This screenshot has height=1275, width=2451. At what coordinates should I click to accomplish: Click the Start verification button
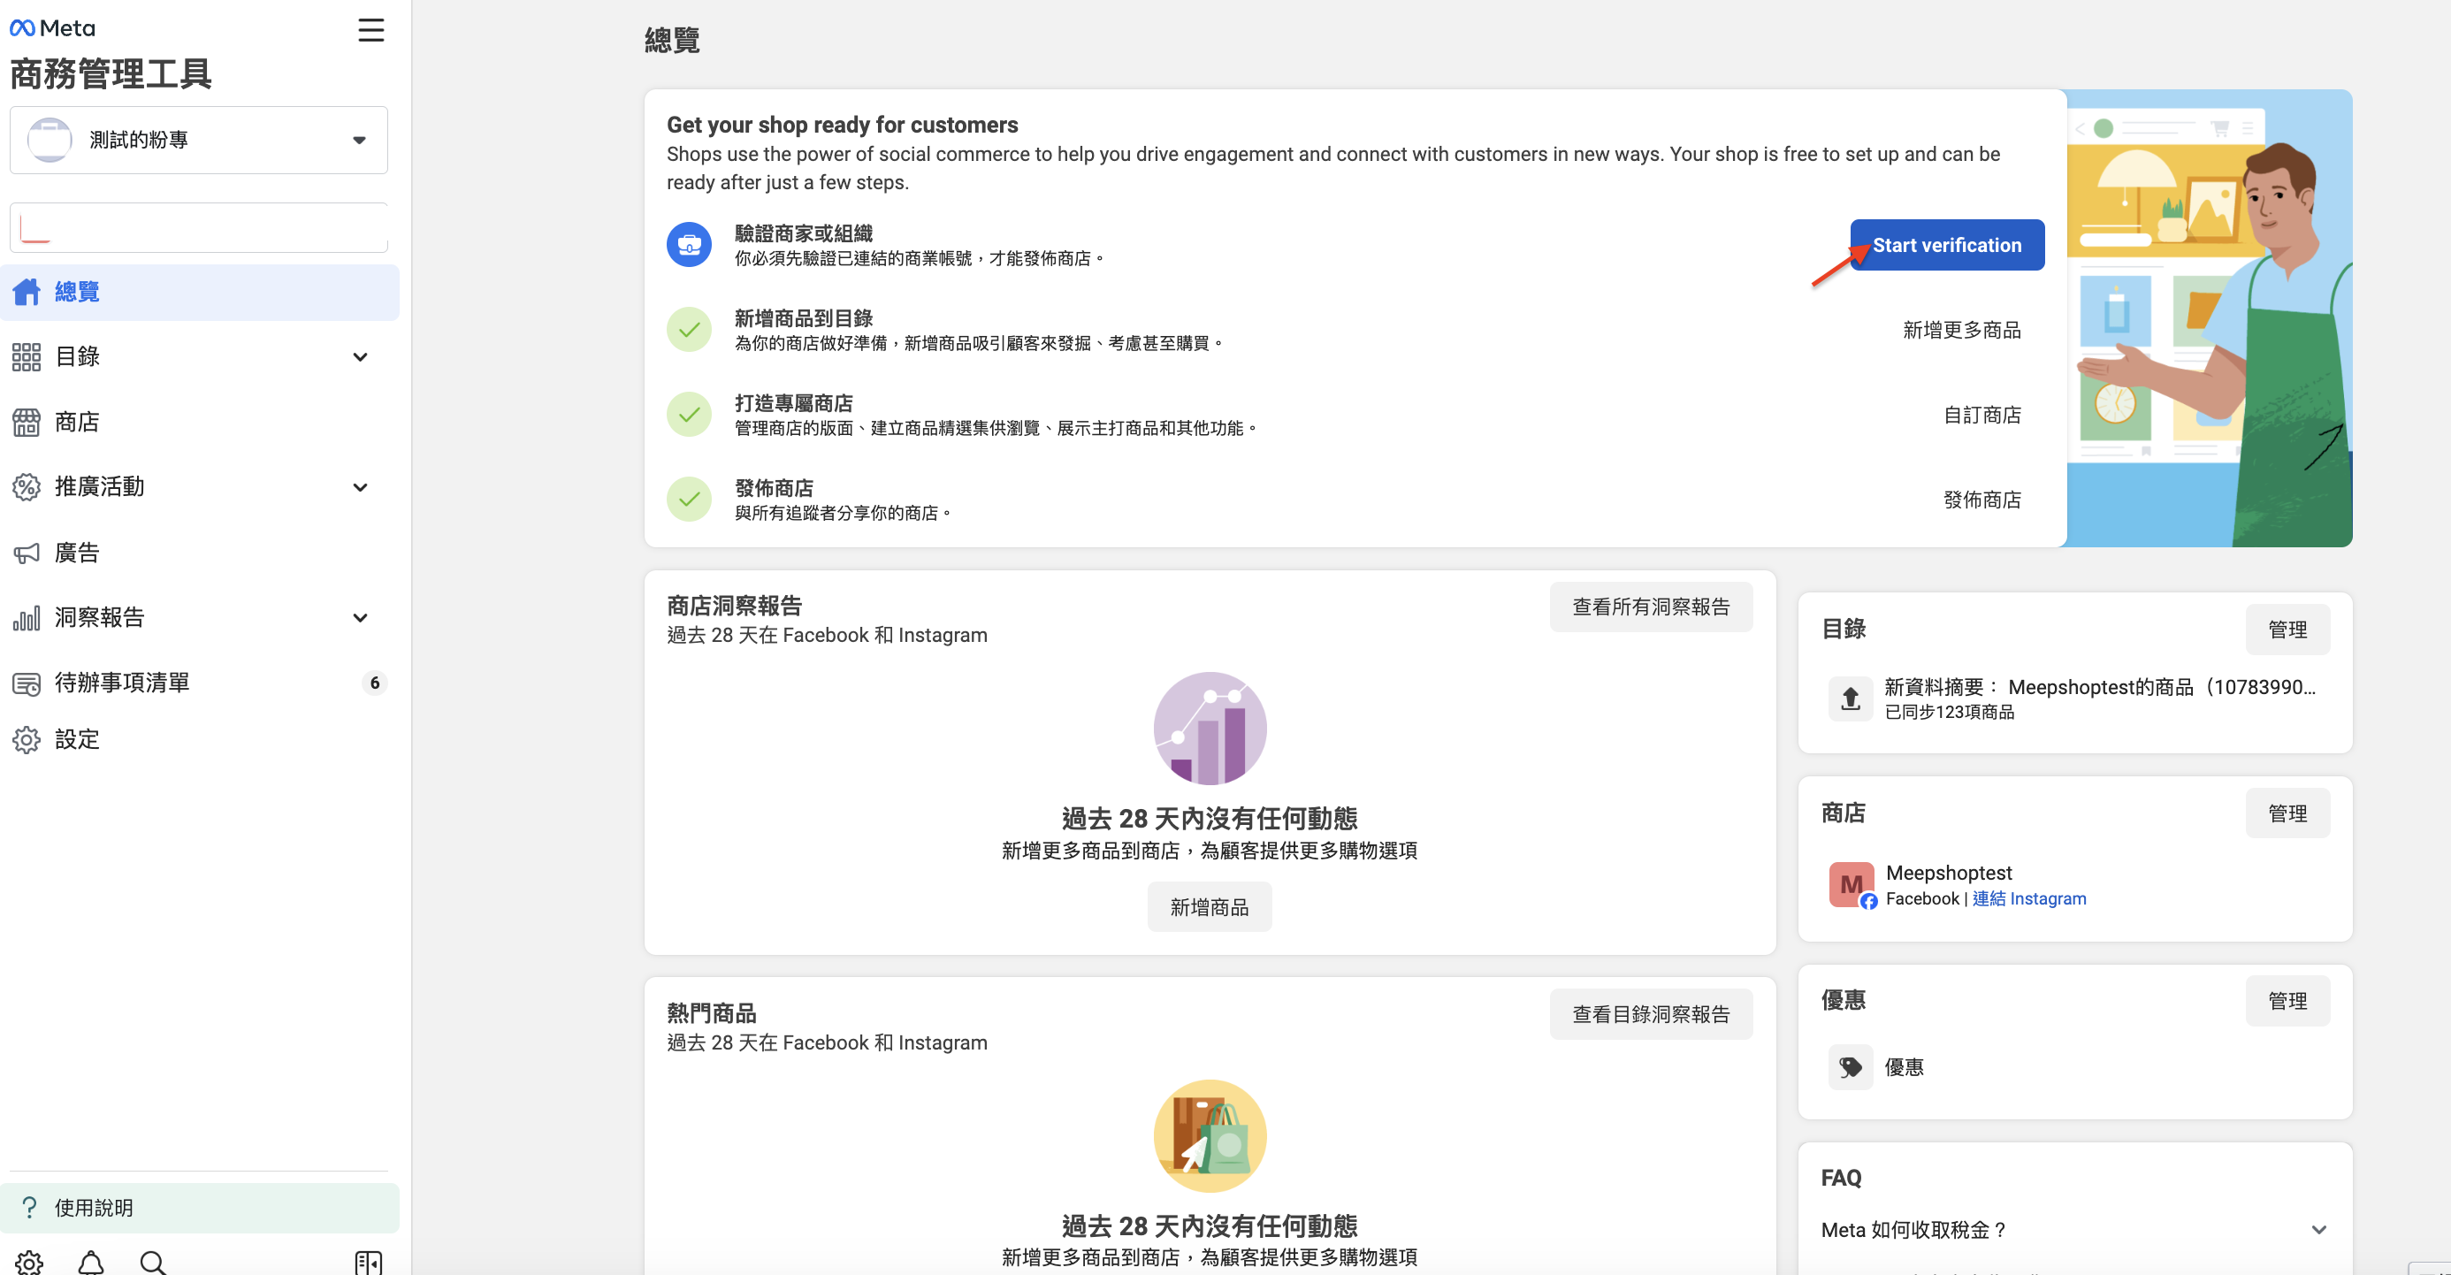pyautogui.click(x=1947, y=245)
